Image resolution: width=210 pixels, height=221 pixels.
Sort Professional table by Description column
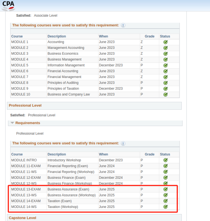[x=57, y=154]
